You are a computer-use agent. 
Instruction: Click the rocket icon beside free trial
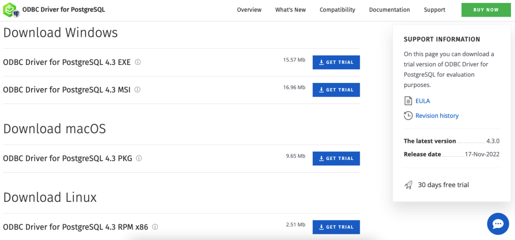(x=408, y=185)
